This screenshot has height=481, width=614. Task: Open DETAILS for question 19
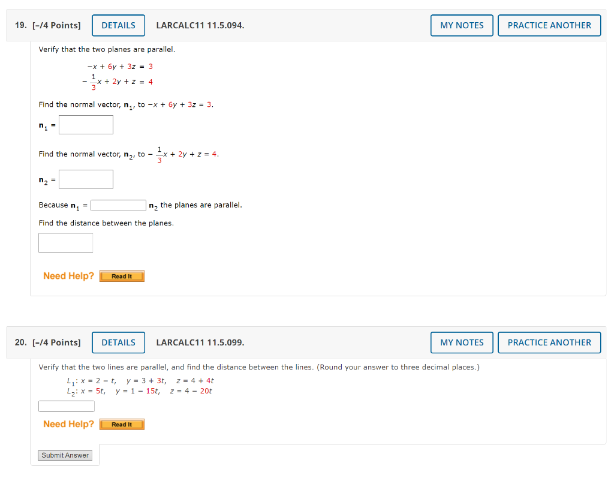pyautogui.click(x=118, y=25)
